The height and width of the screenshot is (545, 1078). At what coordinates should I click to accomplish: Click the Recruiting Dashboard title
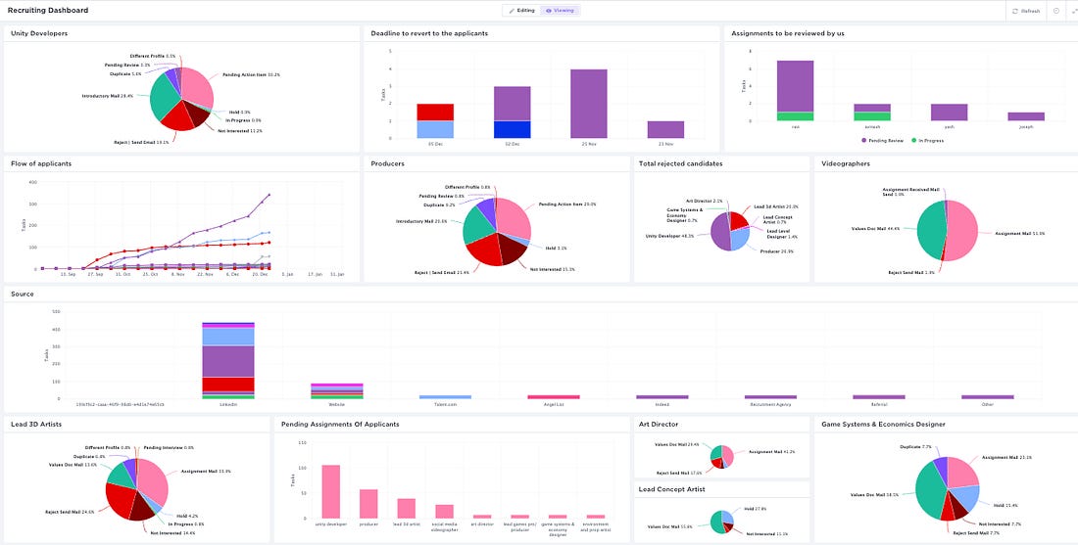click(x=47, y=11)
